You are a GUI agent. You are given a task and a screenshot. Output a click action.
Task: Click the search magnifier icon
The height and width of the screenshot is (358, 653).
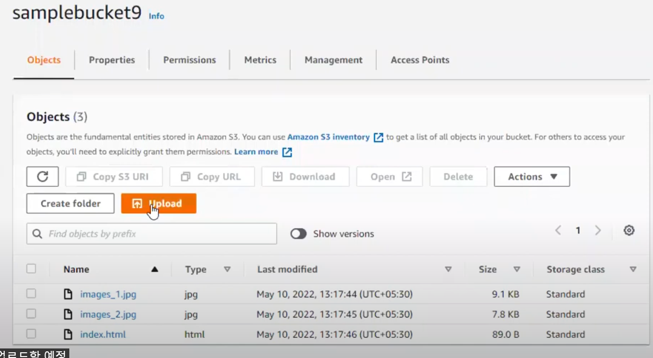tap(37, 234)
